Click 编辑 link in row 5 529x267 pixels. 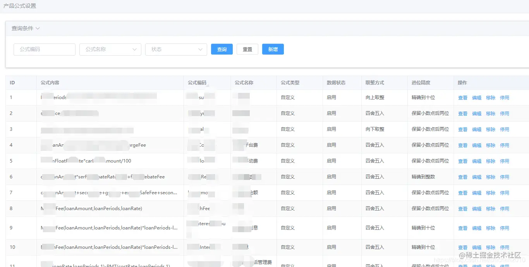click(477, 161)
